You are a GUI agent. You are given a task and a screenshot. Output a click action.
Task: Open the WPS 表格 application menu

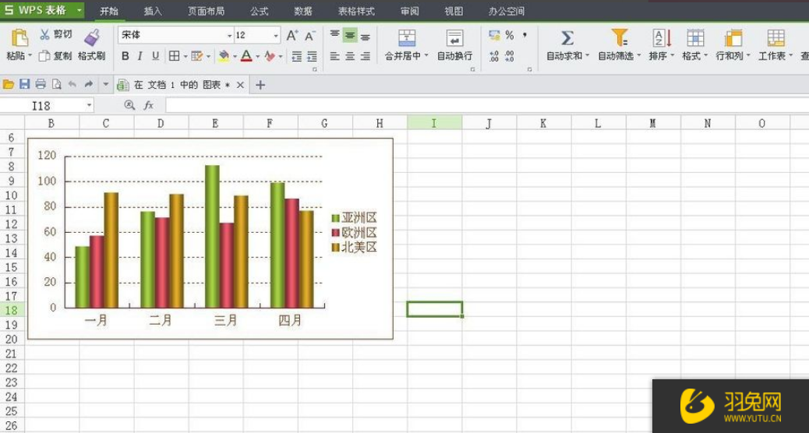click(42, 10)
